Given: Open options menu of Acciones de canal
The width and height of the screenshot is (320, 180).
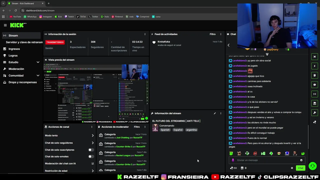Looking at the screenshot, I should coord(91,127).
